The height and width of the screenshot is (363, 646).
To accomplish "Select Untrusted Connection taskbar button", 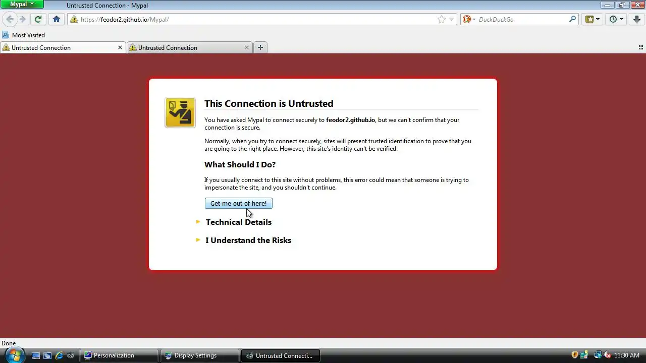I will [280, 355].
